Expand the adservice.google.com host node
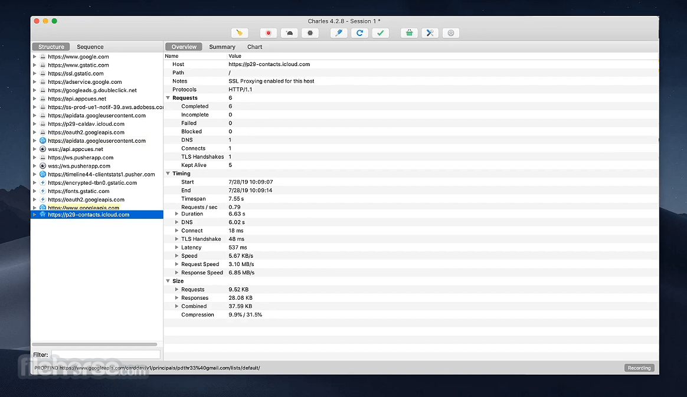Image resolution: width=687 pixels, height=397 pixels. tap(35, 82)
